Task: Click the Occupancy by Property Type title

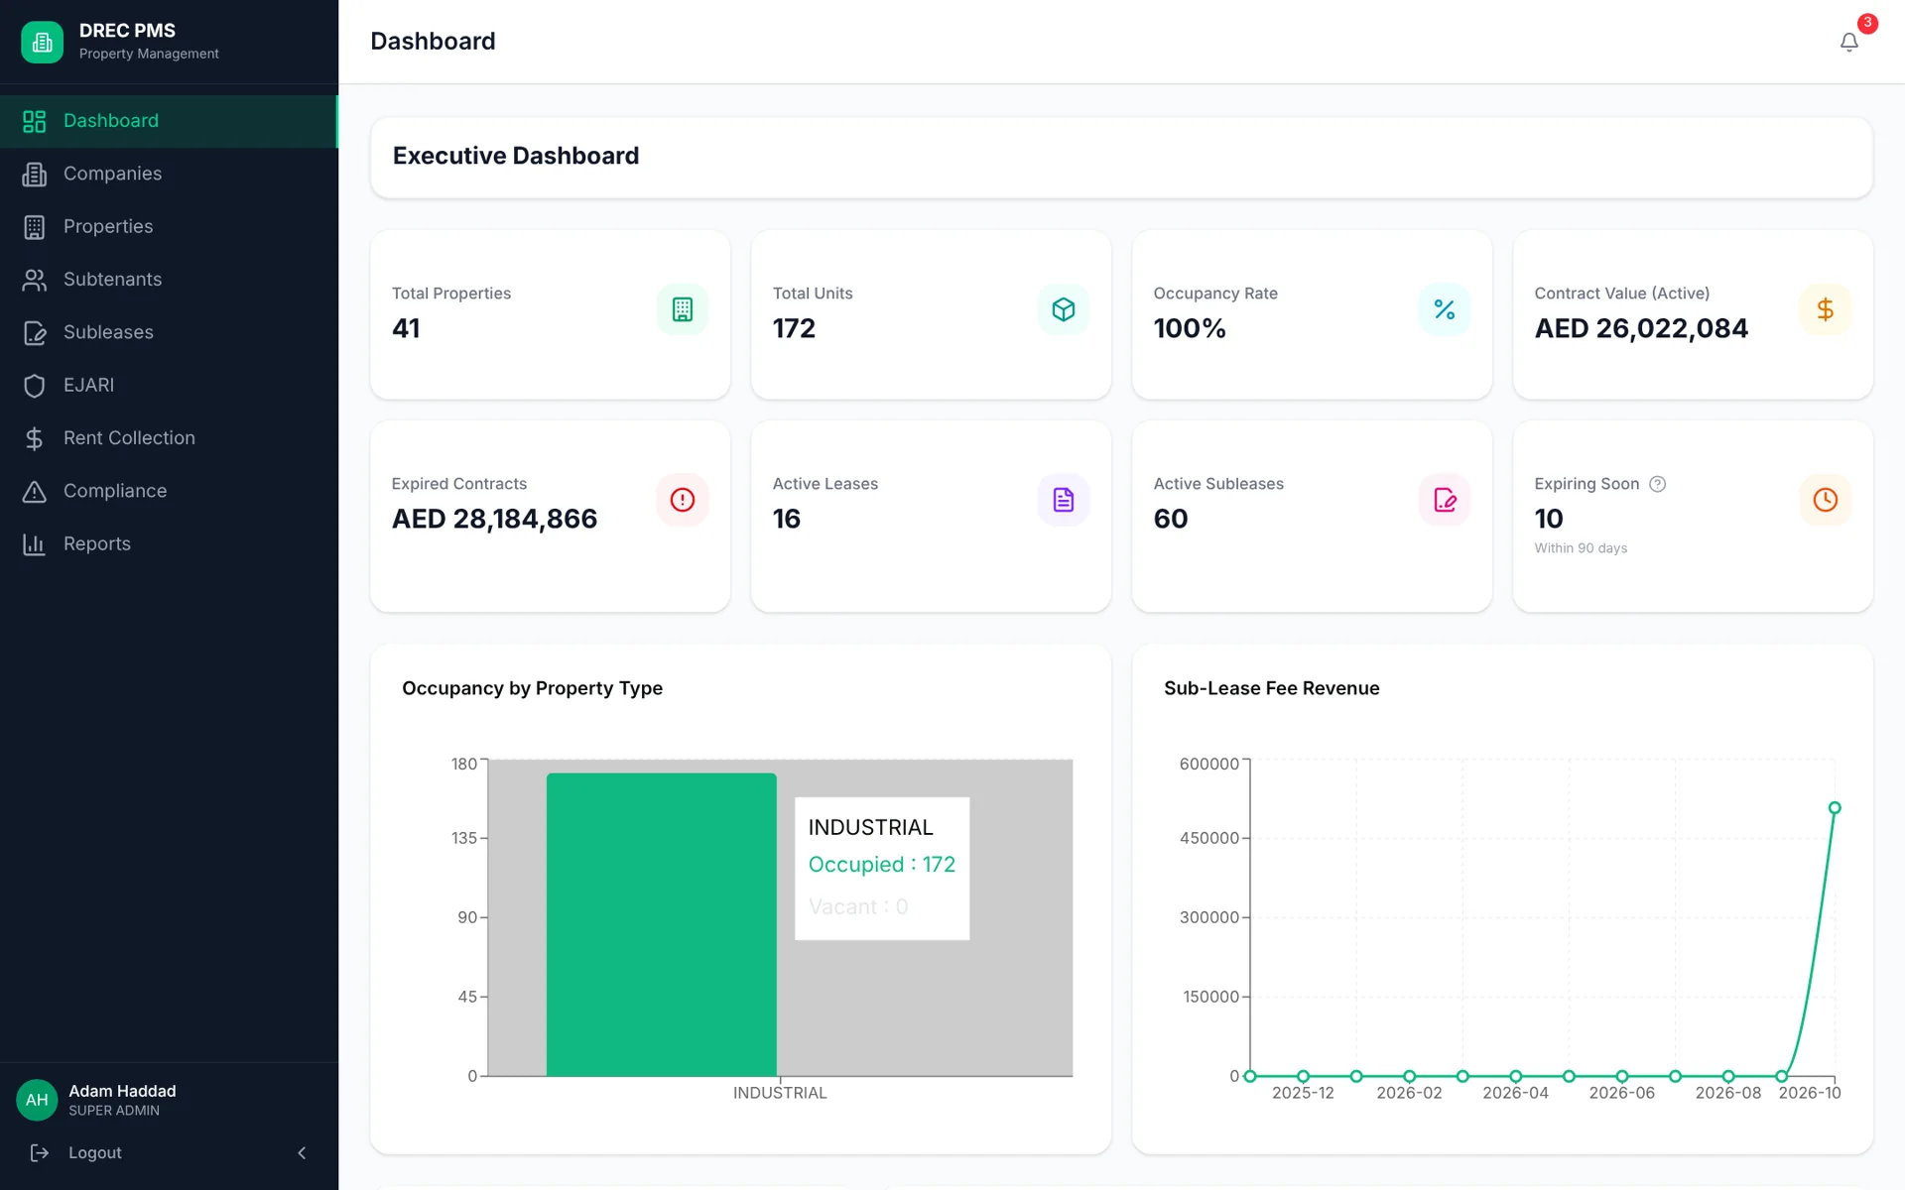Action: pyautogui.click(x=532, y=688)
